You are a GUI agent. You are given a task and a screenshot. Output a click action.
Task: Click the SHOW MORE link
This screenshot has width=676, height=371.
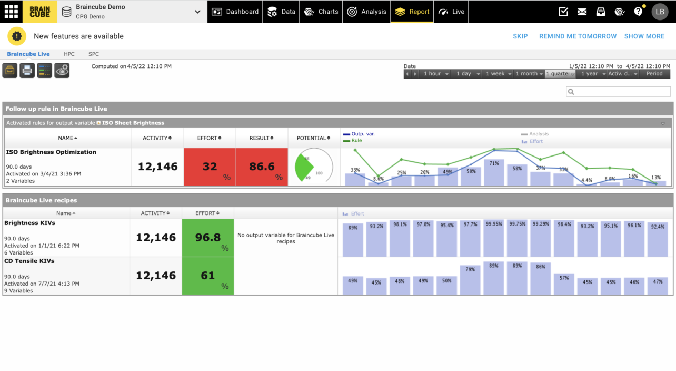pos(644,36)
